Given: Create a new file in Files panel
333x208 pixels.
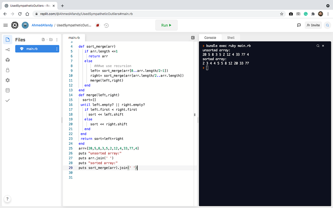Looking at the screenshot, I should 43,40.
